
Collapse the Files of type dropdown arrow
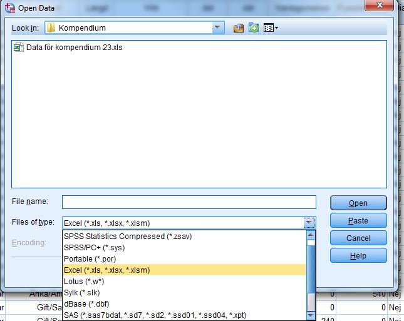(x=309, y=223)
